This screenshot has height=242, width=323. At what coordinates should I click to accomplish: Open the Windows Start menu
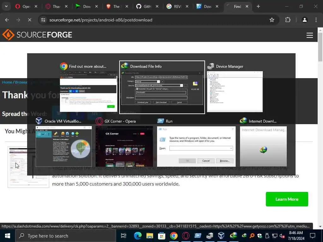pos(8,236)
